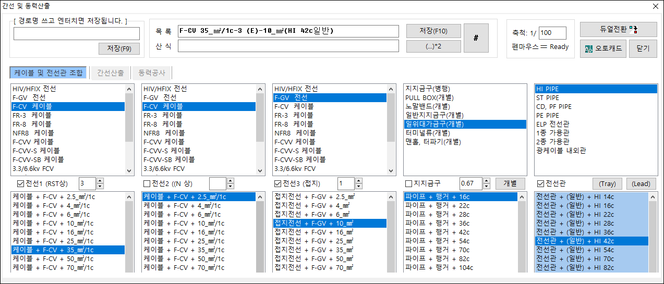Click scrollbar of 전선관 size list

tap(653, 232)
